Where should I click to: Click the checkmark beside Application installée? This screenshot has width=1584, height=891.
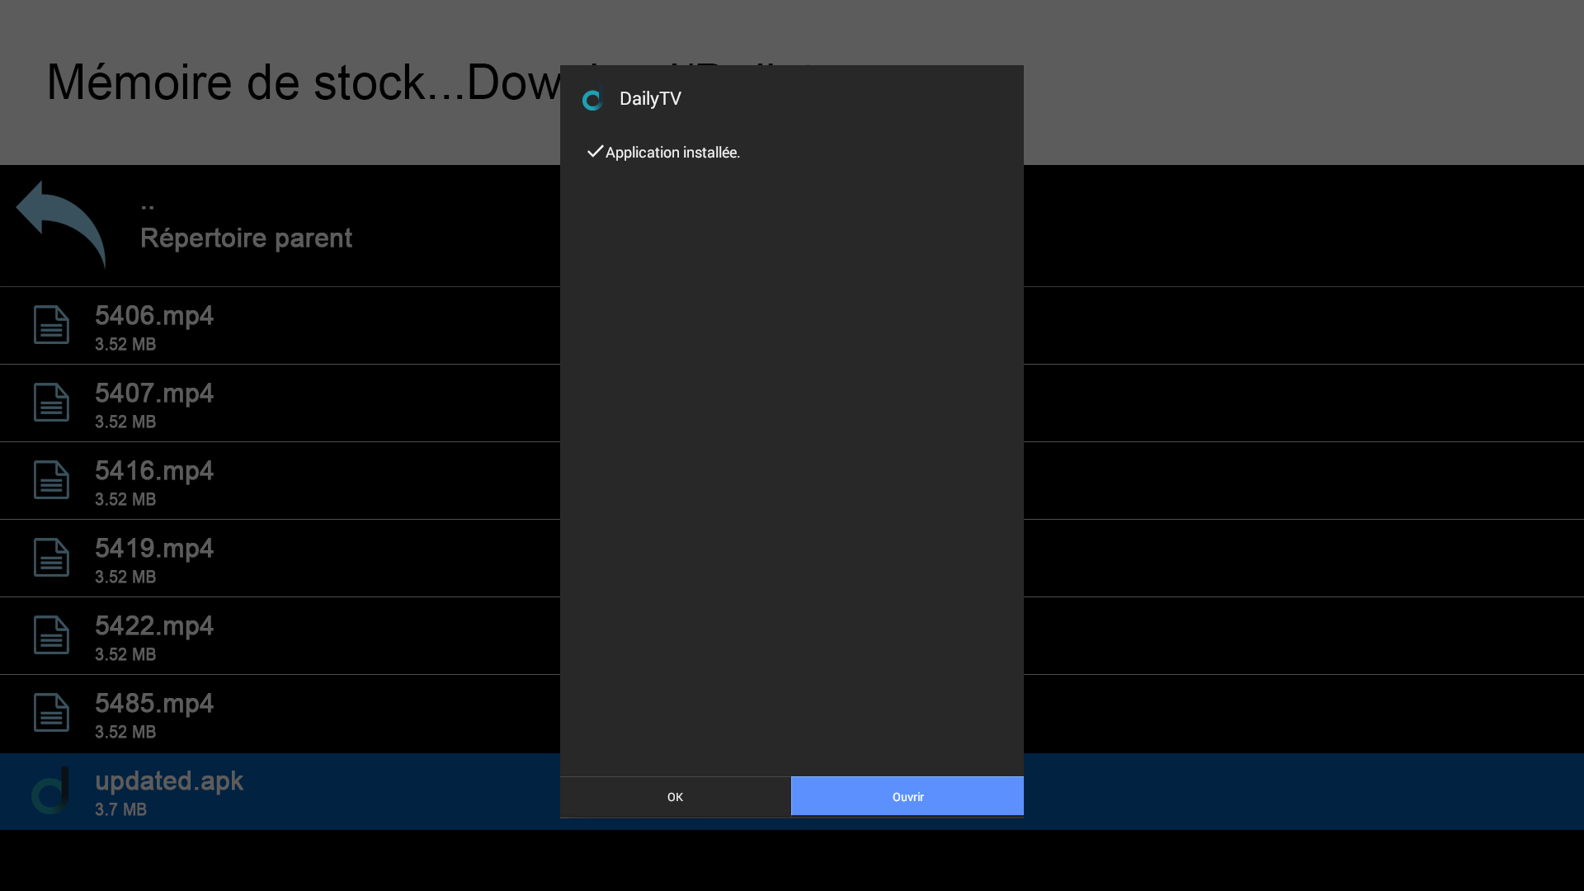point(595,152)
